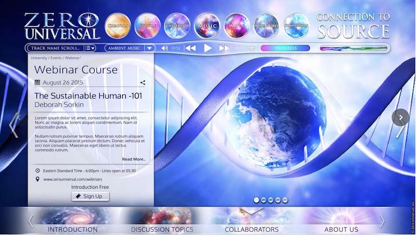The image size is (416, 236).
Task: Click the snowflake icon in player bar
Action: tap(251, 48)
